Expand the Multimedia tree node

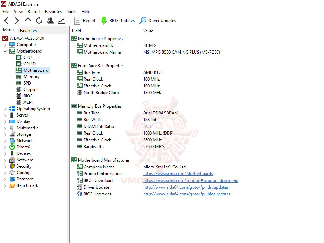(5, 128)
